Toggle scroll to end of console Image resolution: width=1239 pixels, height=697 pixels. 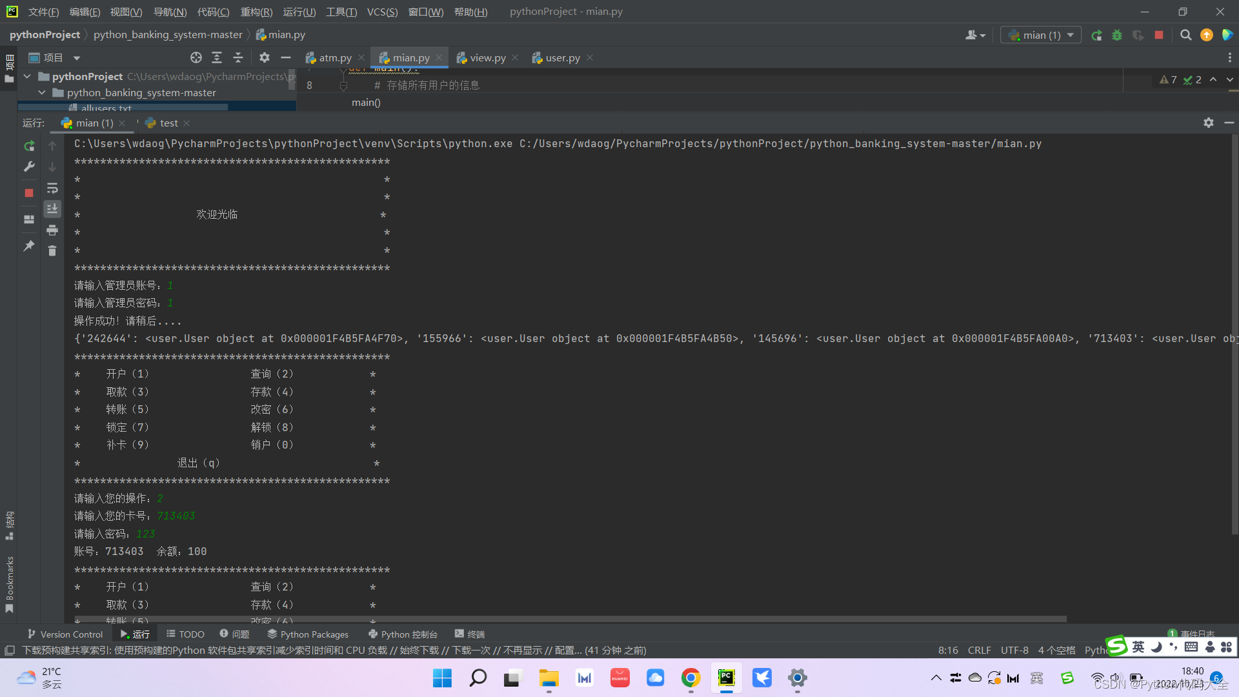point(52,209)
